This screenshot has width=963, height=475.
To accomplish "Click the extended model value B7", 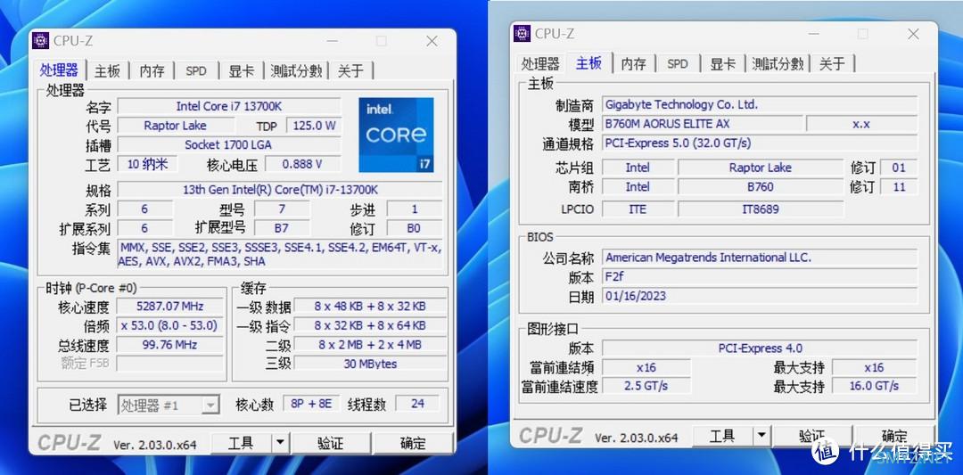I will [x=282, y=228].
